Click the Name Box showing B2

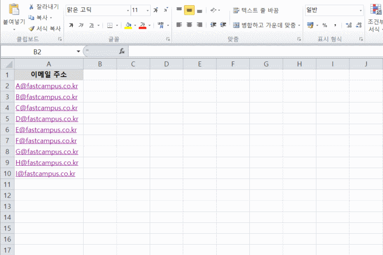pos(38,52)
